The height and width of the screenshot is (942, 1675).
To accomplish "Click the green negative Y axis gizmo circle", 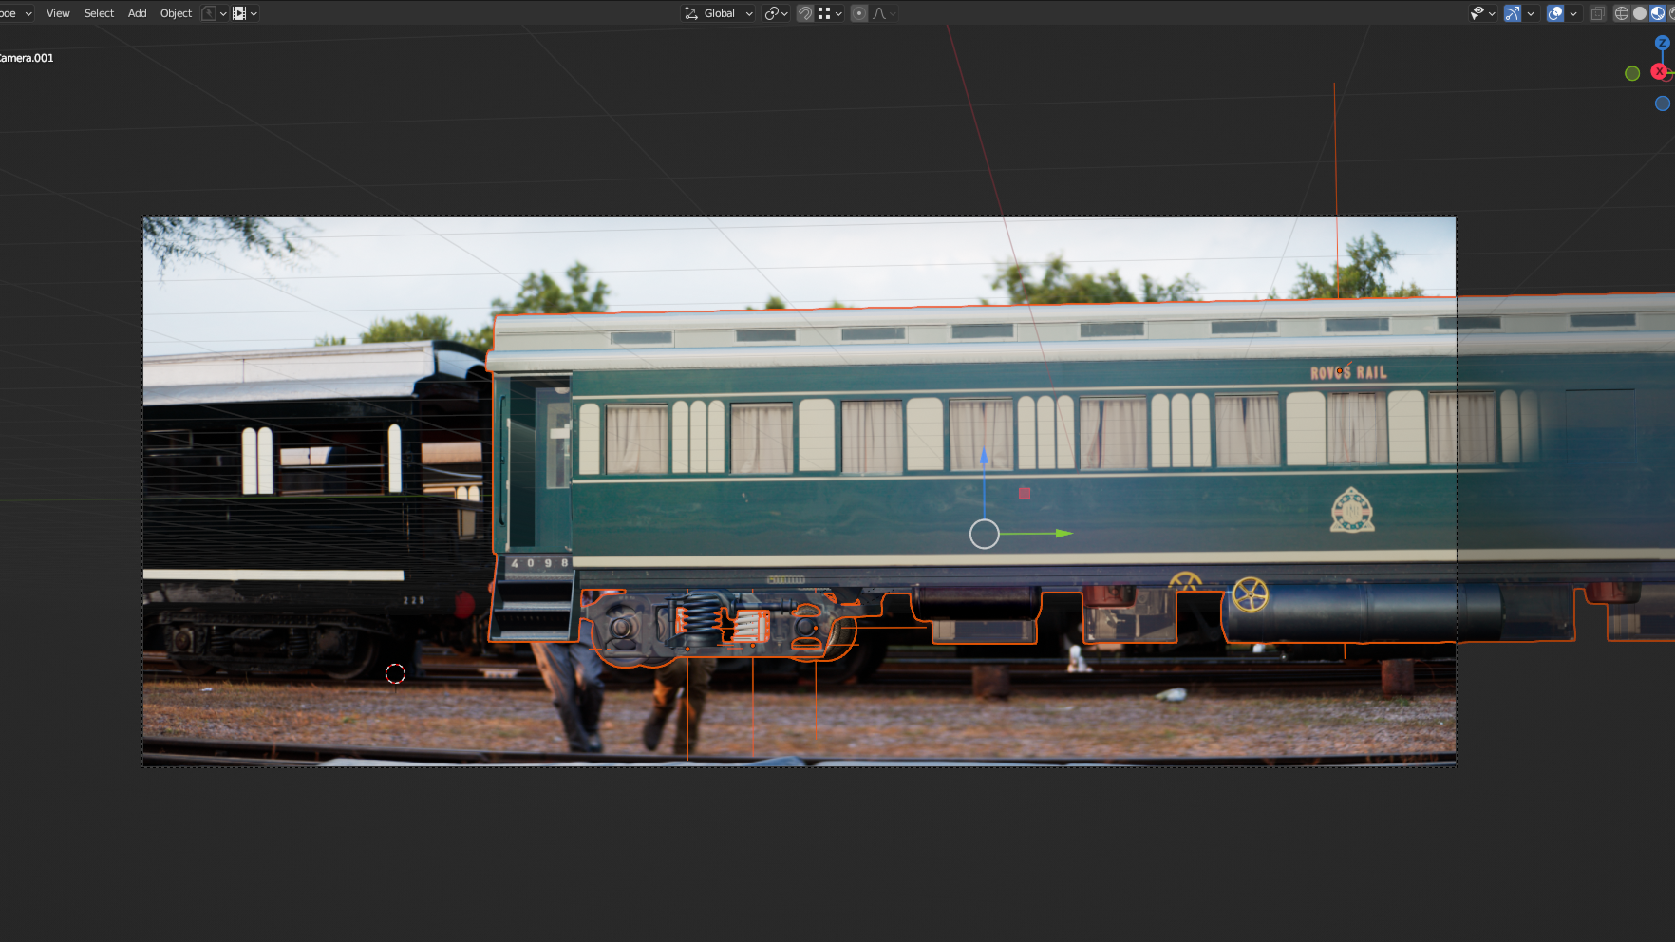I will coord(1632,73).
